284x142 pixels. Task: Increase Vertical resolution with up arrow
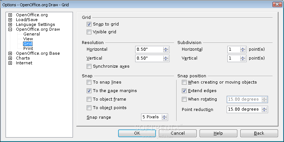[x=166, y=57]
